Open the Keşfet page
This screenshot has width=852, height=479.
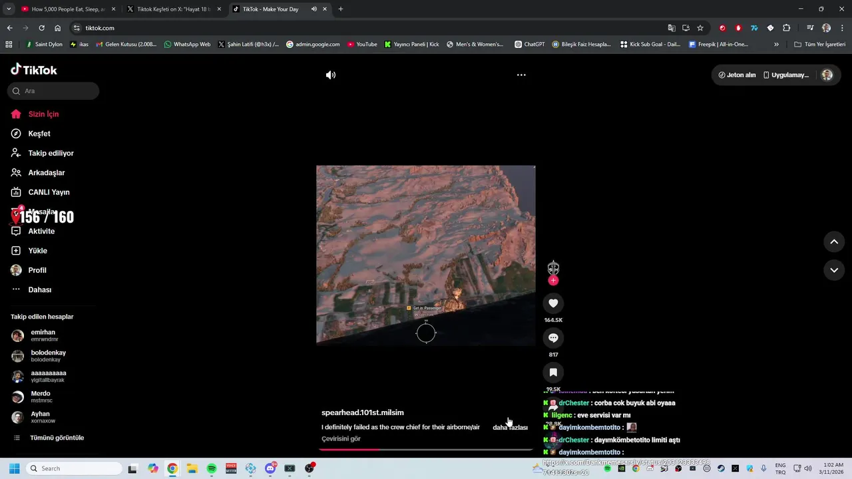coord(31,134)
